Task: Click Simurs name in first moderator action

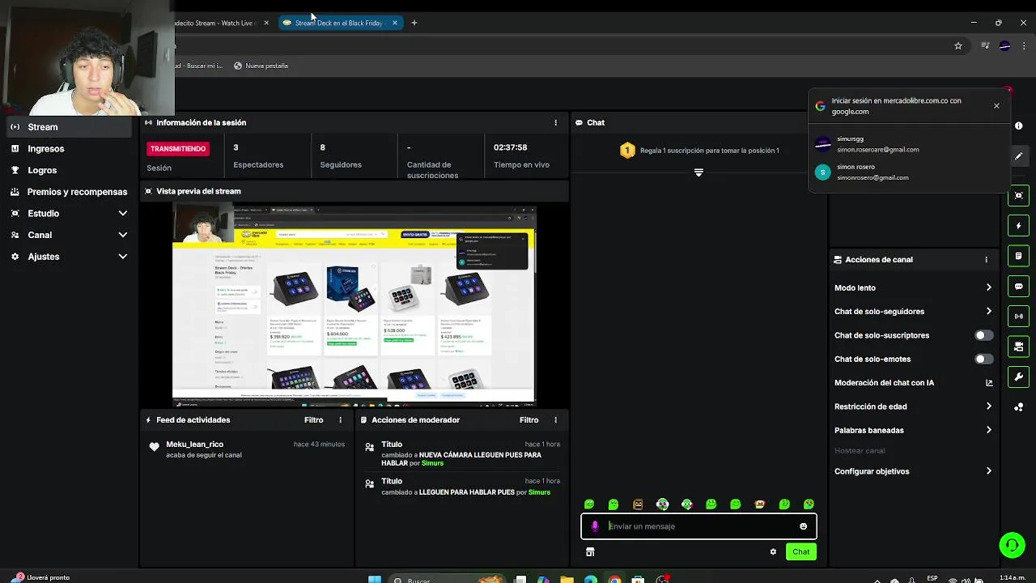Action: pyautogui.click(x=432, y=464)
